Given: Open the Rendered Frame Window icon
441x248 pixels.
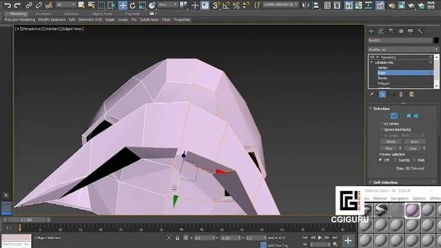Looking at the screenshot, I should (402, 5).
